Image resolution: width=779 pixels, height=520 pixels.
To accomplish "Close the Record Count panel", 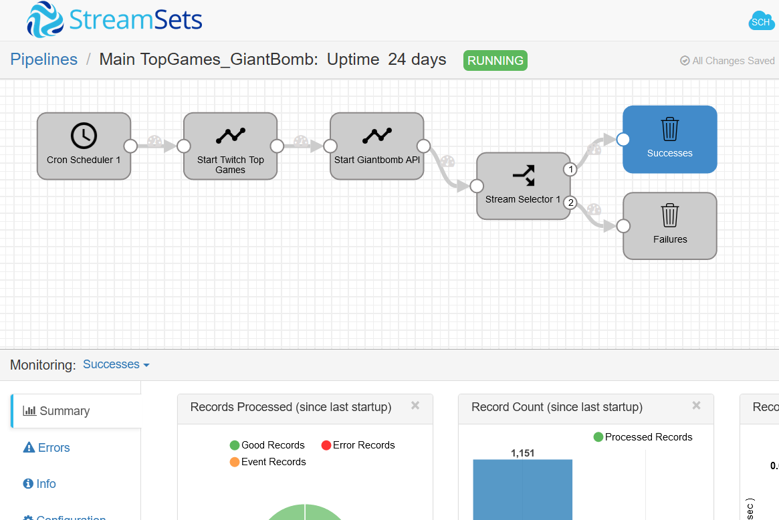I will pyautogui.click(x=697, y=406).
